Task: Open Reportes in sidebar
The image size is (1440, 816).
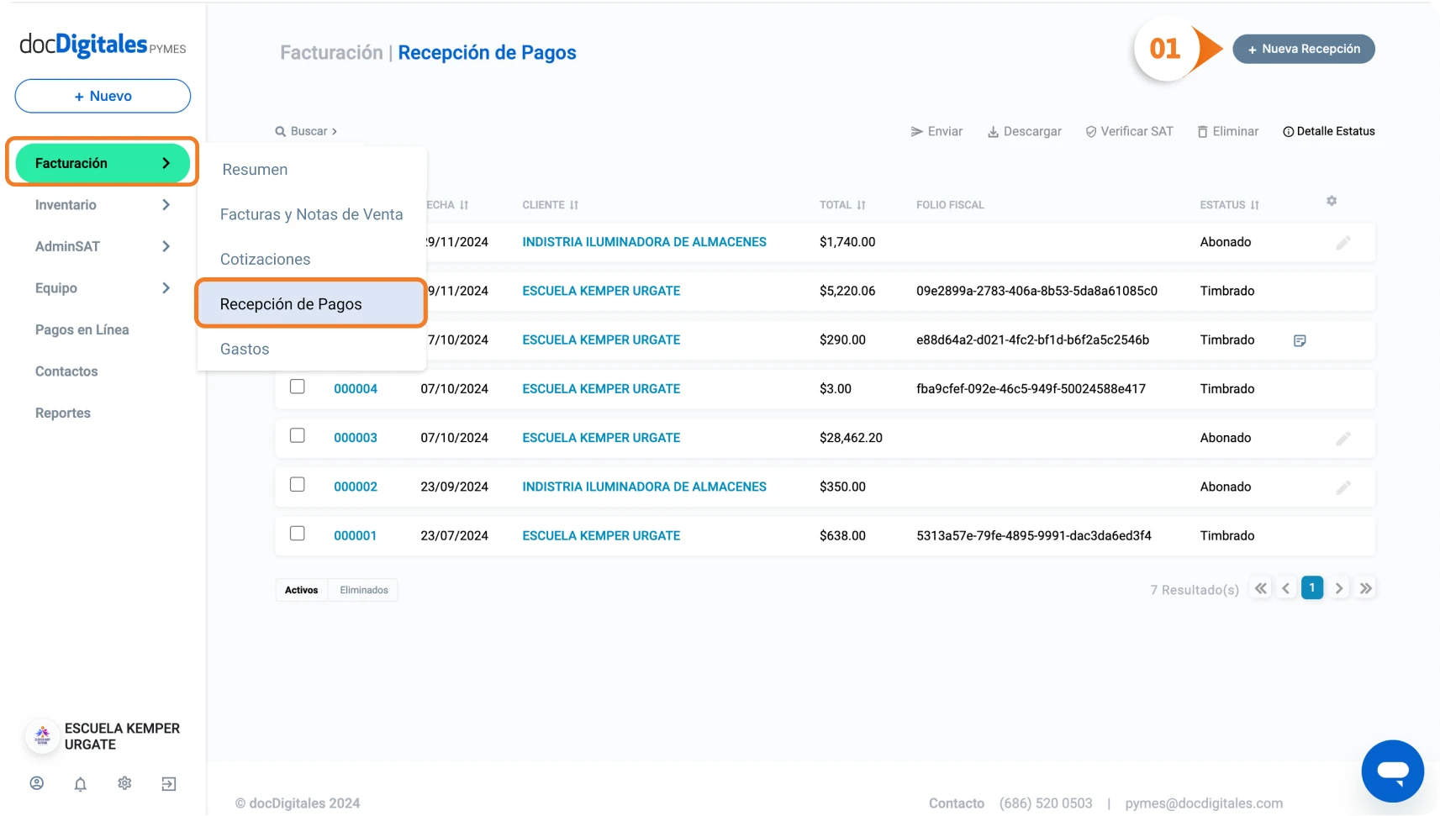Action: [63, 413]
